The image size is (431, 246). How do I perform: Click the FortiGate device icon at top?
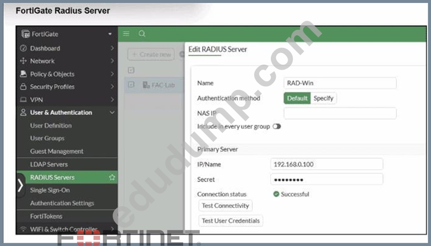(x=25, y=34)
